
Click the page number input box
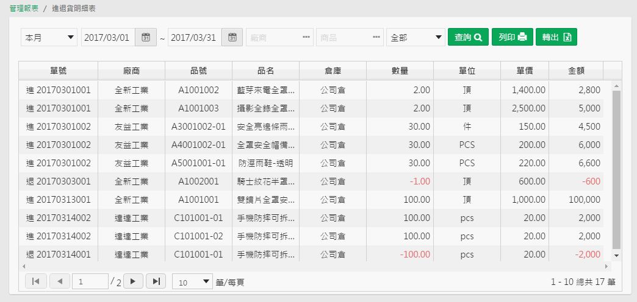click(x=90, y=281)
